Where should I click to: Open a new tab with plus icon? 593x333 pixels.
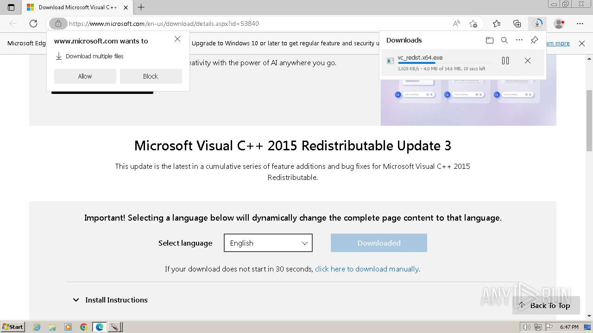pos(141,7)
